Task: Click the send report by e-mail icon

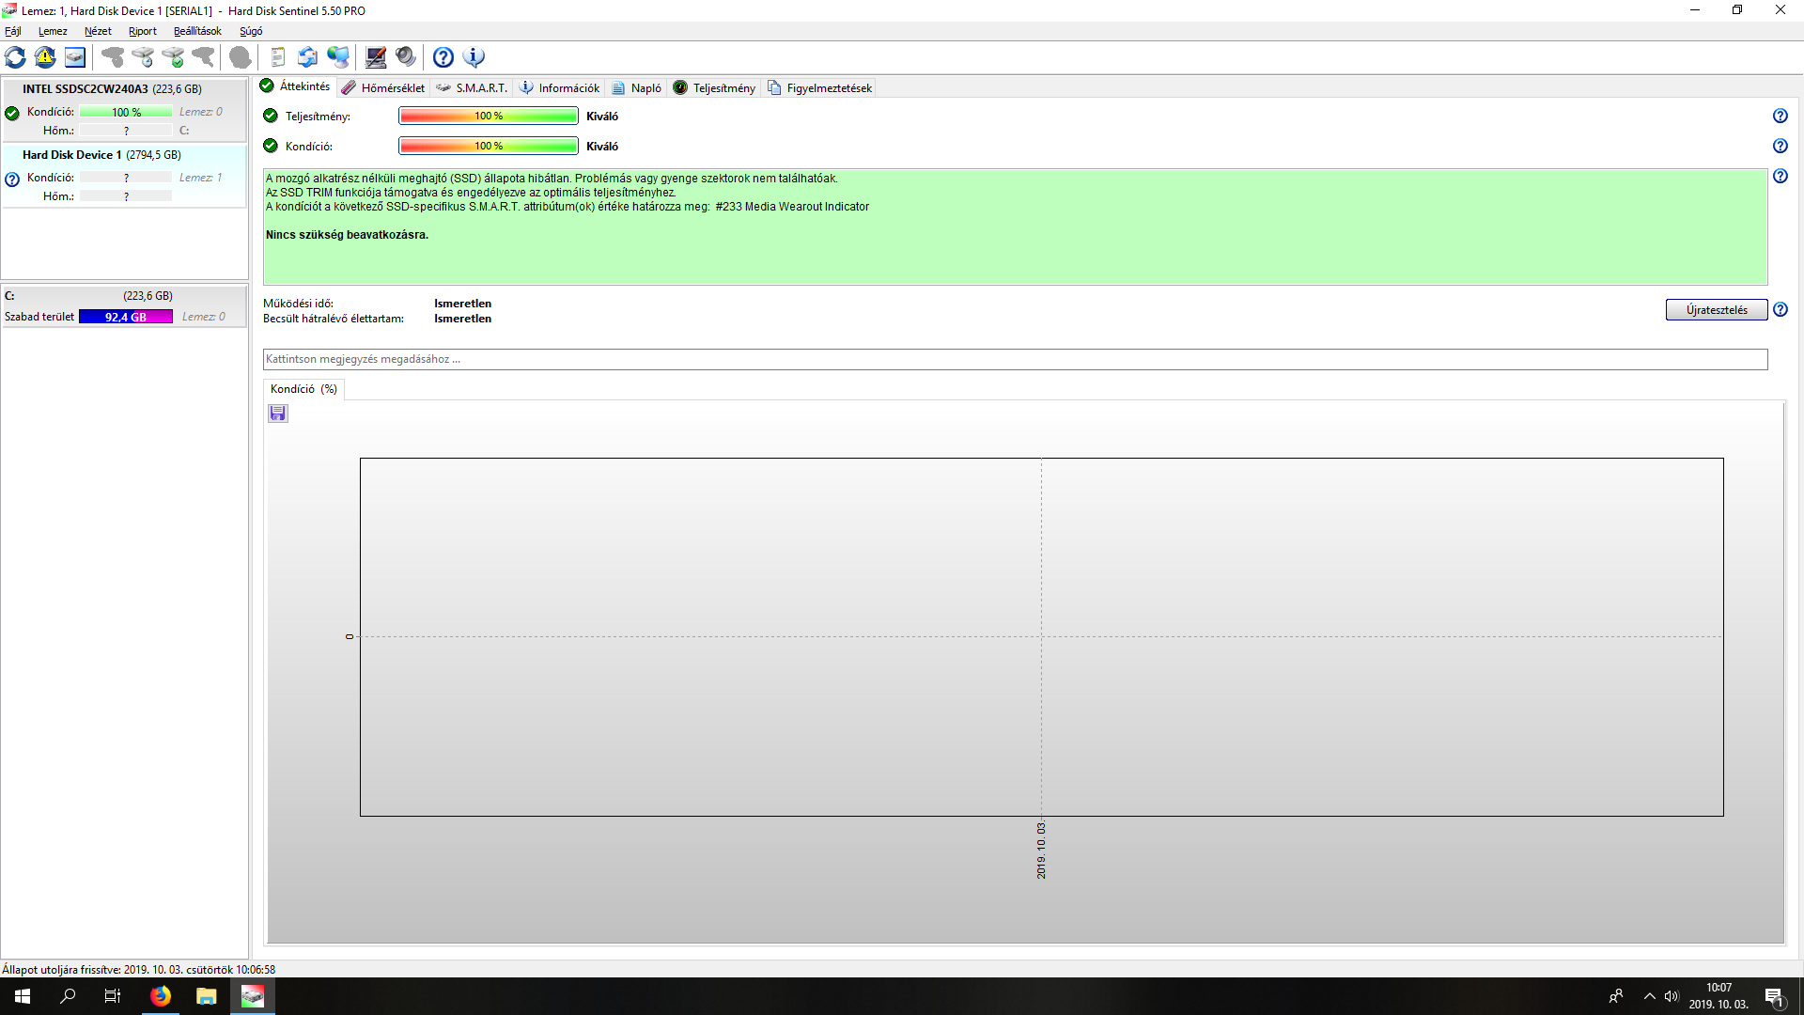Action: (x=308, y=57)
